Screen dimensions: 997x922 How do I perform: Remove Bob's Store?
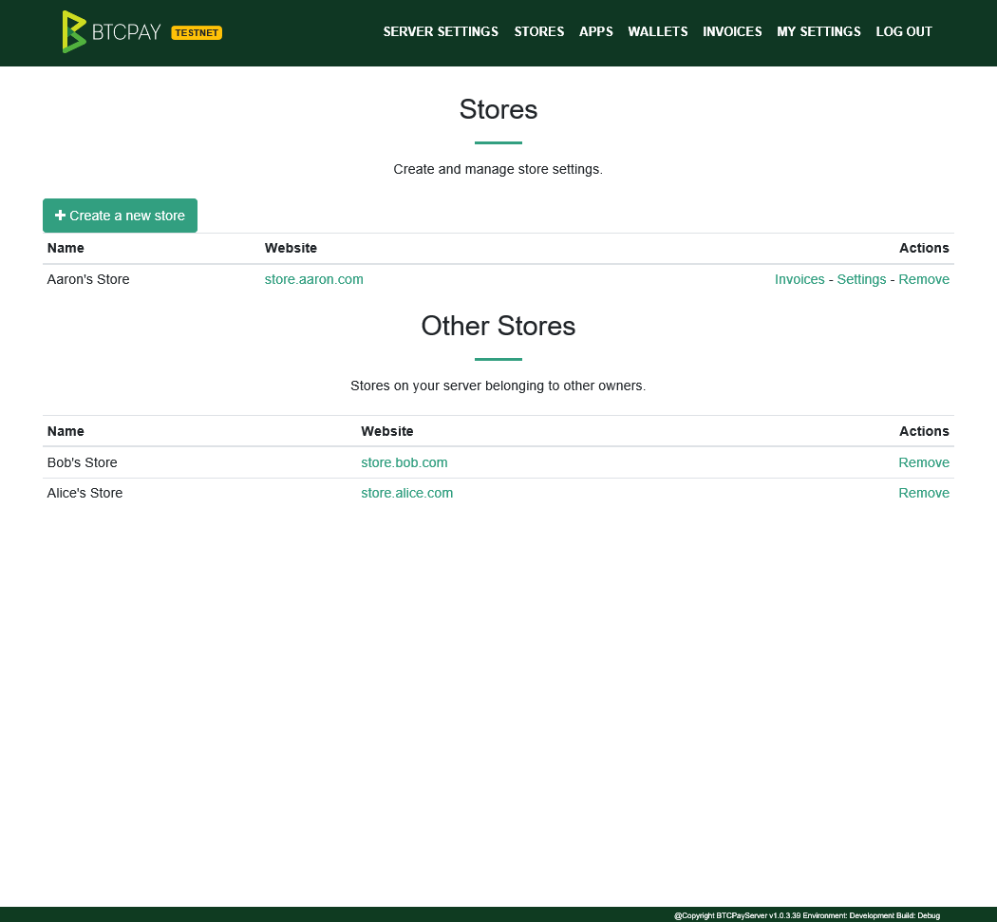pos(924,462)
